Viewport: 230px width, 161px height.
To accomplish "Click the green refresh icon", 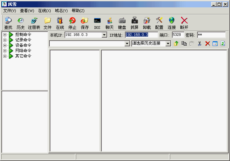I will point(223,44).
